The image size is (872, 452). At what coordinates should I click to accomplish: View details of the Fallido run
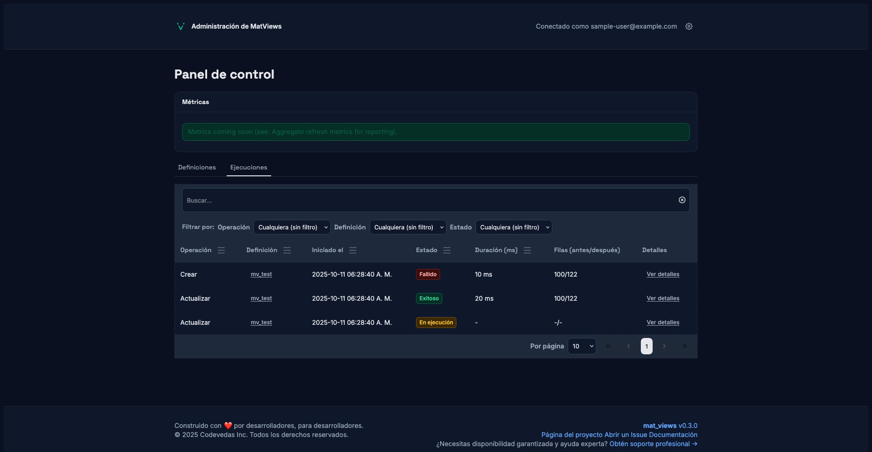coord(663,274)
